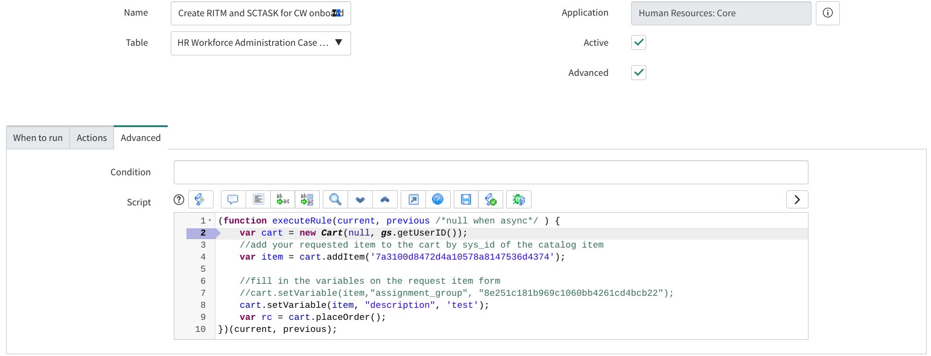Toggle the syntax editor macros icon
The height and width of the screenshot is (356, 931).
coord(201,199)
